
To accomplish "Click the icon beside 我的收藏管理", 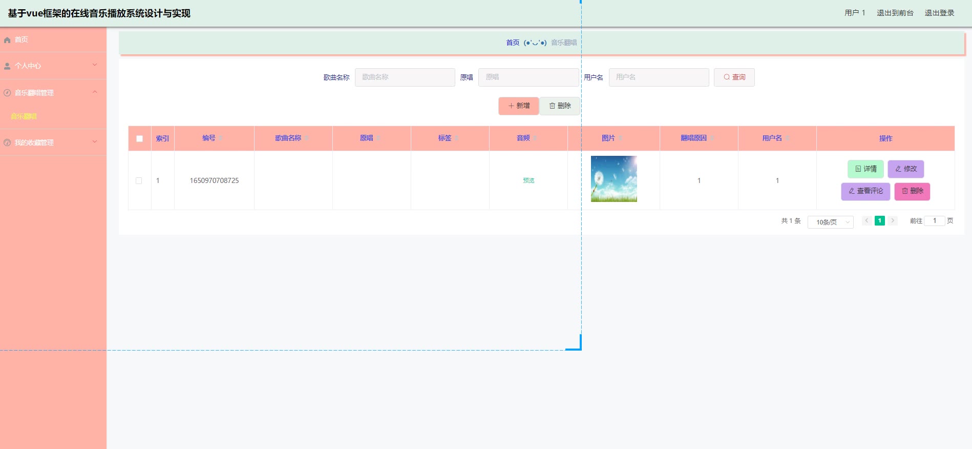I will 7,142.
